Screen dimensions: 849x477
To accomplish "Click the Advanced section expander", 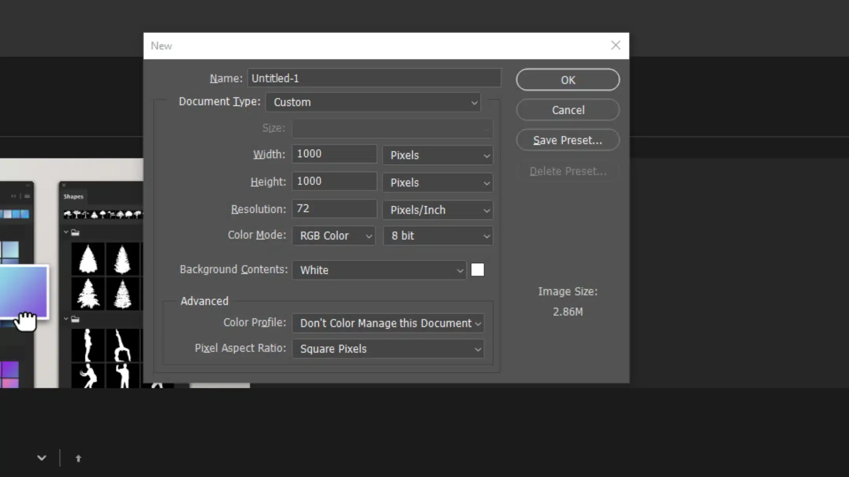I will tap(204, 300).
